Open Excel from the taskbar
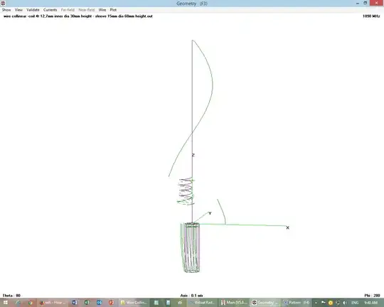The height and width of the screenshot is (307, 384). click(87, 303)
